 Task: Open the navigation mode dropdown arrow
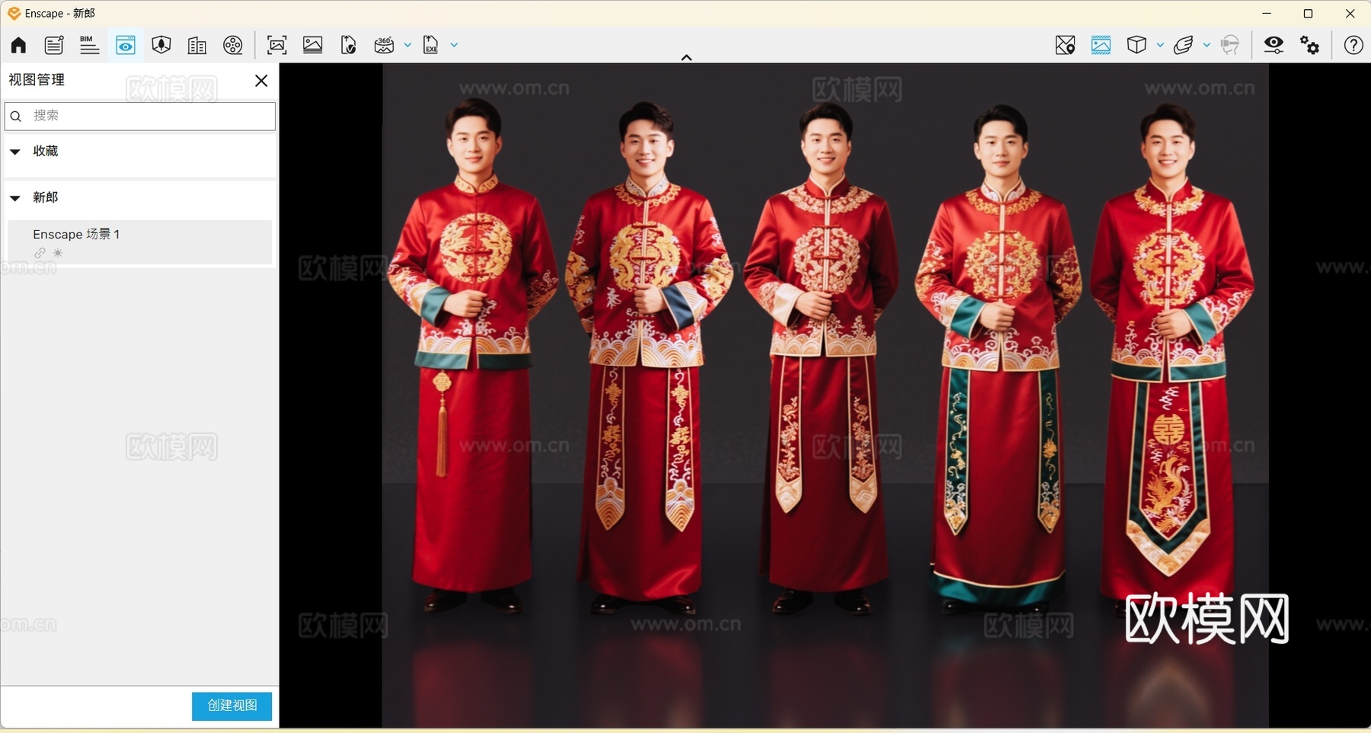(1206, 45)
